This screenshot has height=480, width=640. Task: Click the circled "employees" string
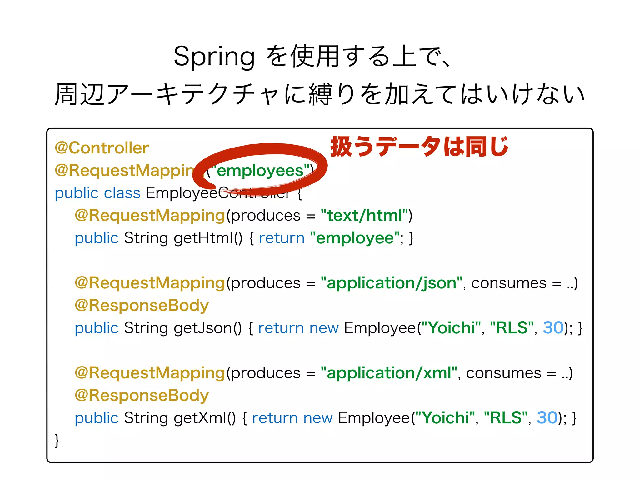[260, 171]
